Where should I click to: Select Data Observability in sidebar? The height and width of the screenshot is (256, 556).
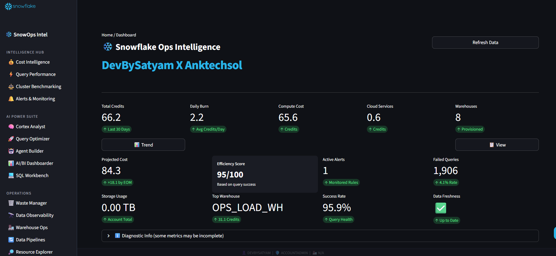(35, 215)
